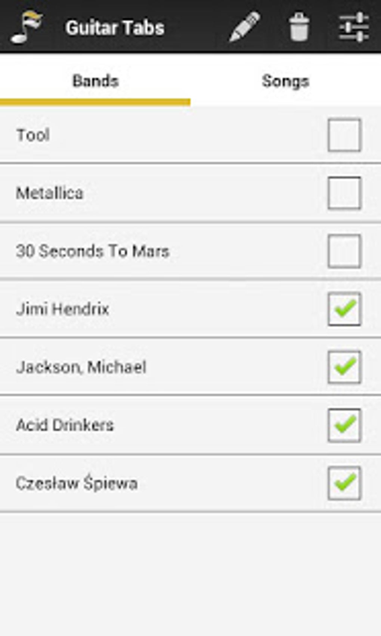Click the pencil edit icon

click(x=244, y=27)
